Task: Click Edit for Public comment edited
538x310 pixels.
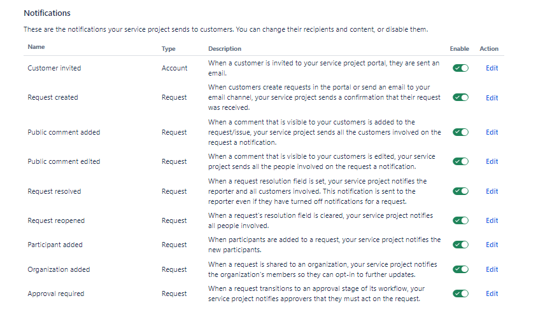Action: click(x=492, y=161)
